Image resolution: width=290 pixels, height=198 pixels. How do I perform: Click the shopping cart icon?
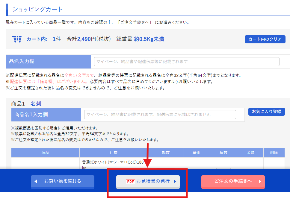pos(16,39)
